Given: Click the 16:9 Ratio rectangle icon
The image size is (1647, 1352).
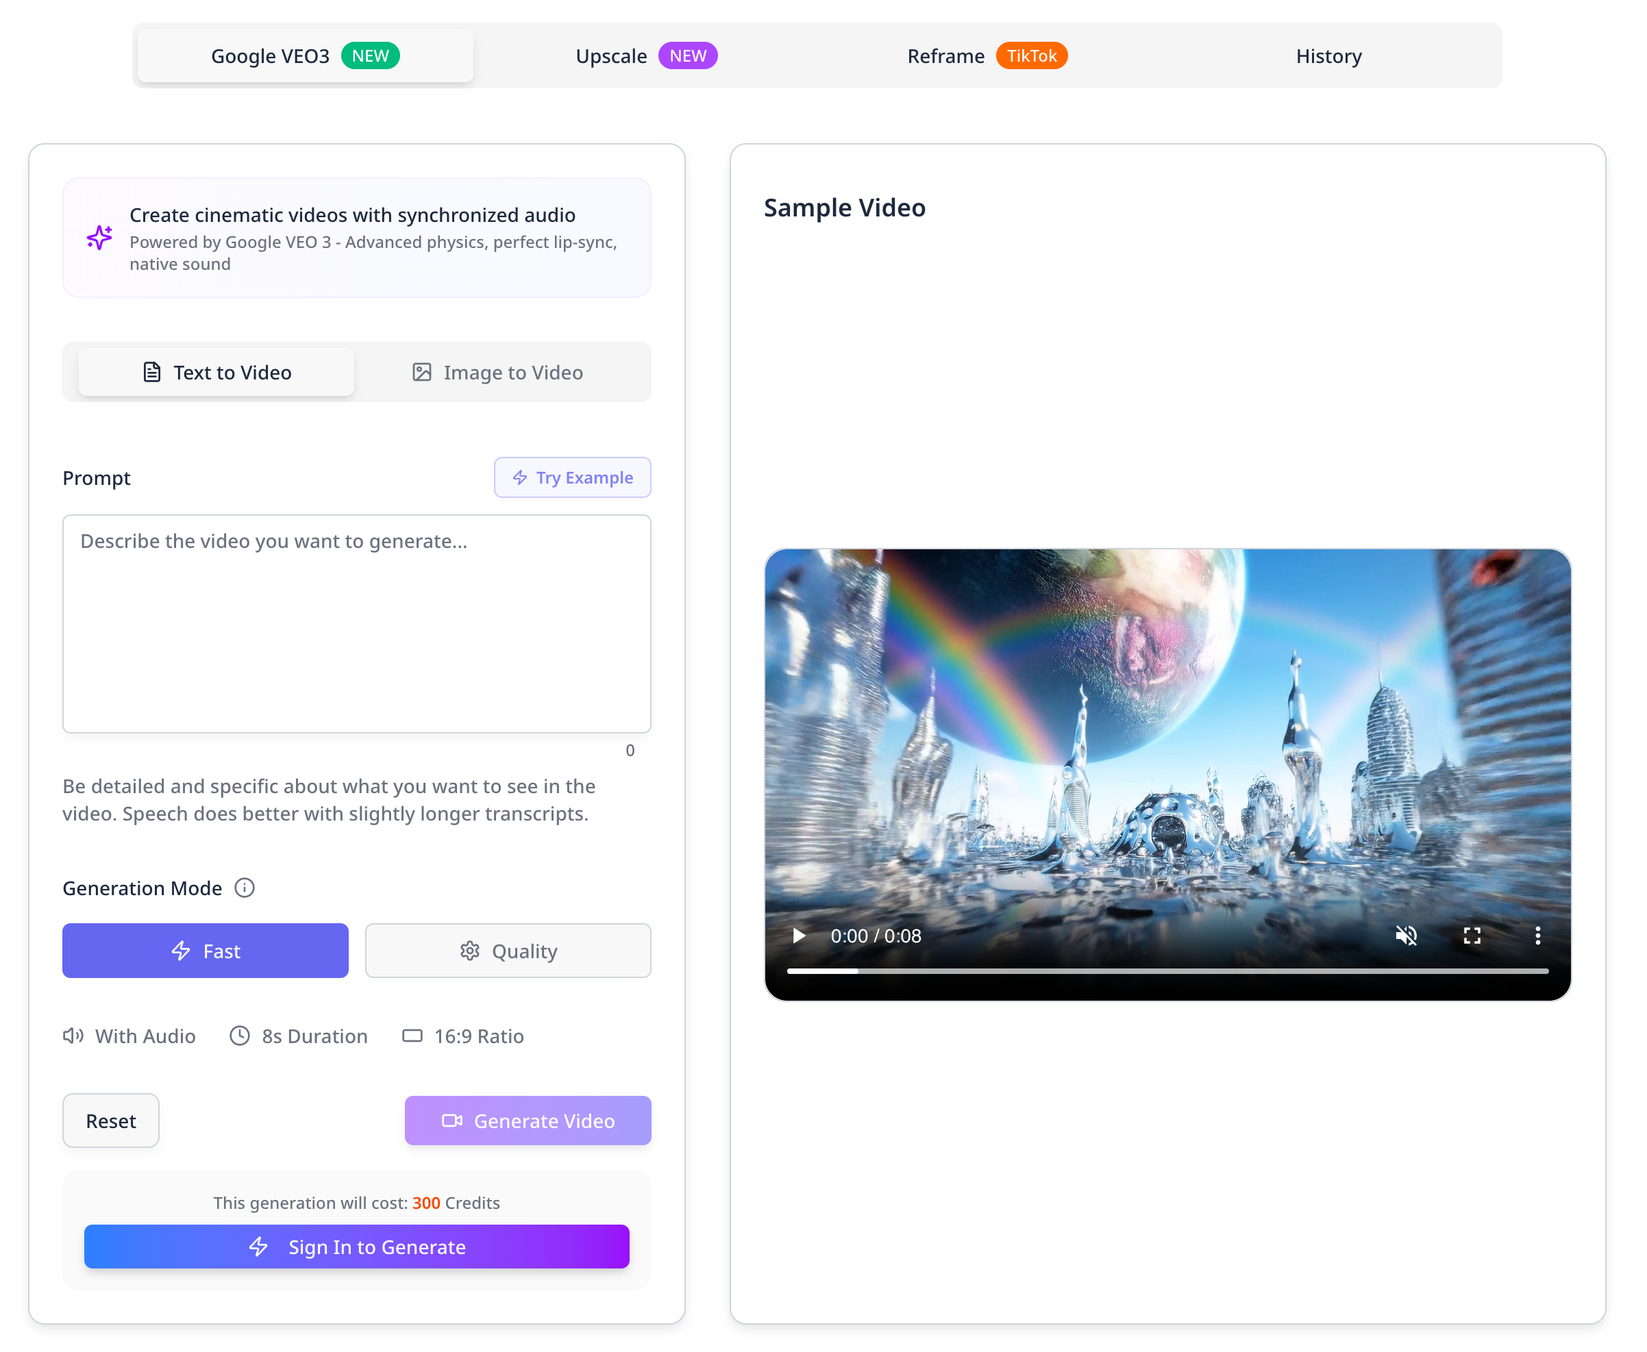Looking at the screenshot, I should pos(412,1036).
